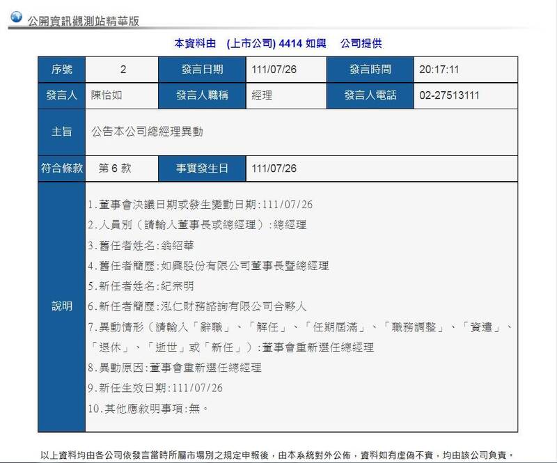Click the time value 20:17:11

(x=439, y=70)
